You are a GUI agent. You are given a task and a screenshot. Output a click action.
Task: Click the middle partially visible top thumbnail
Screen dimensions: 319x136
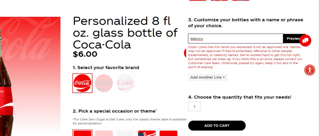pos(219,0)
